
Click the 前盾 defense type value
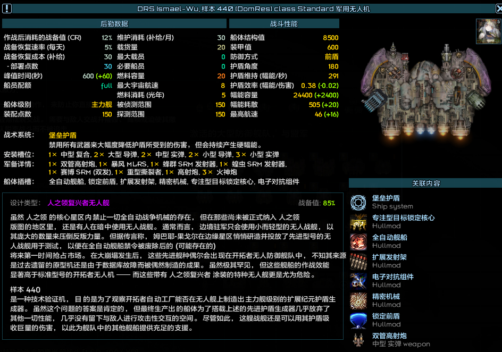coord(331,57)
